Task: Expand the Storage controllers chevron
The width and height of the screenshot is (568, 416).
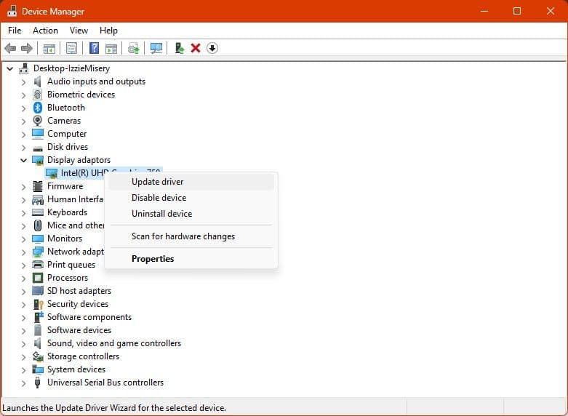Action: (23, 356)
